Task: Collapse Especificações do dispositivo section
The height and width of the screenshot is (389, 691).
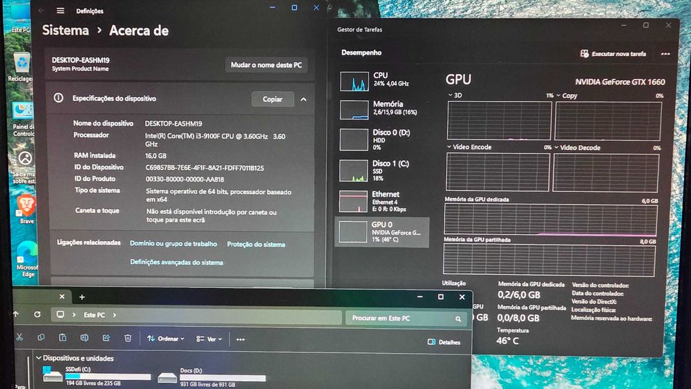Action: 303,99
